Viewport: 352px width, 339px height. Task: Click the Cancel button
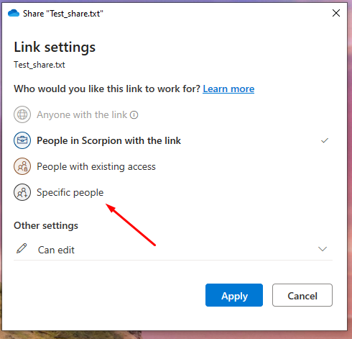point(302,295)
